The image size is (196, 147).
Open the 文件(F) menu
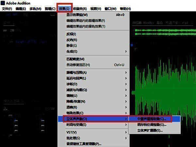click(x=7, y=8)
